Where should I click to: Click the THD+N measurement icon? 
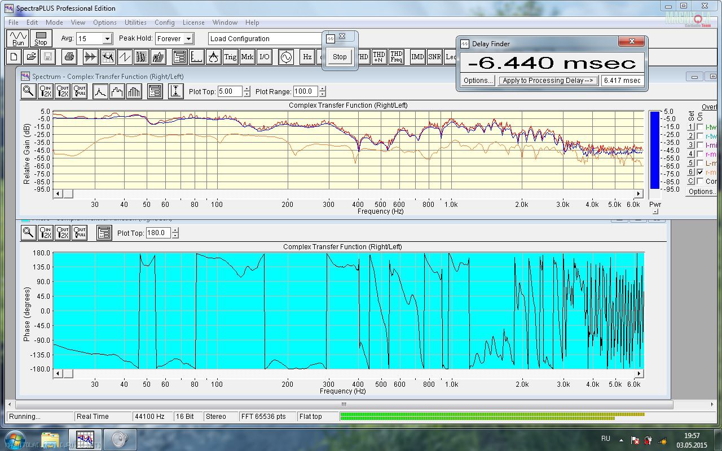(379, 57)
